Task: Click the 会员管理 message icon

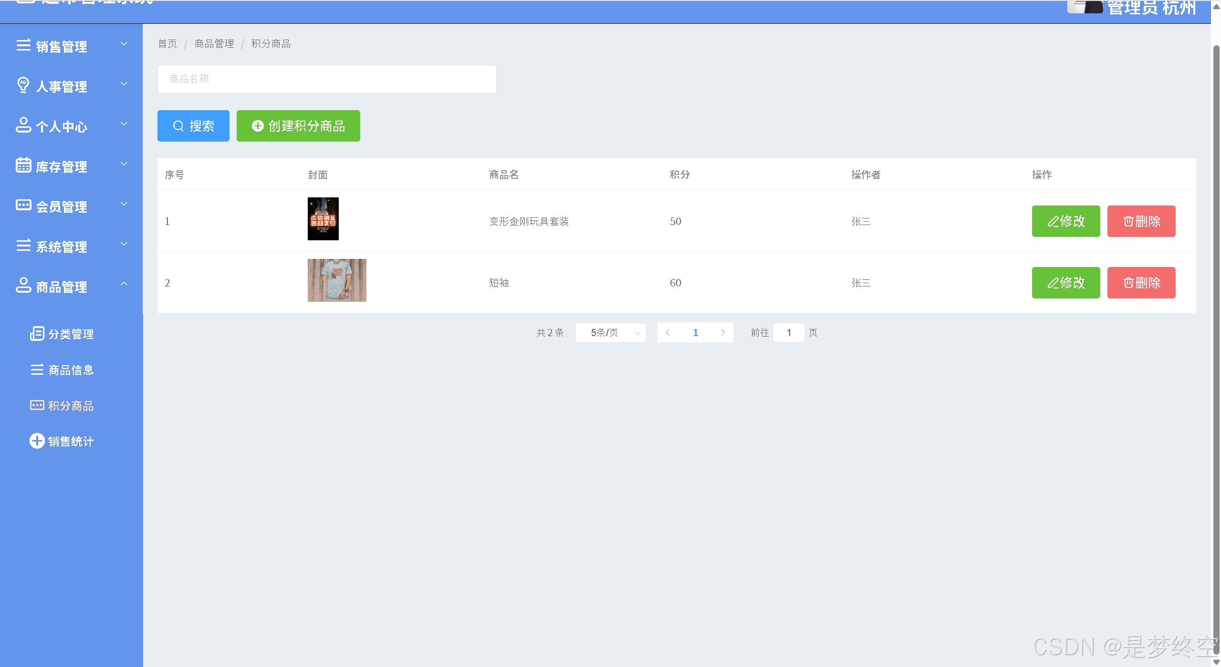Action: pos(23,205)
